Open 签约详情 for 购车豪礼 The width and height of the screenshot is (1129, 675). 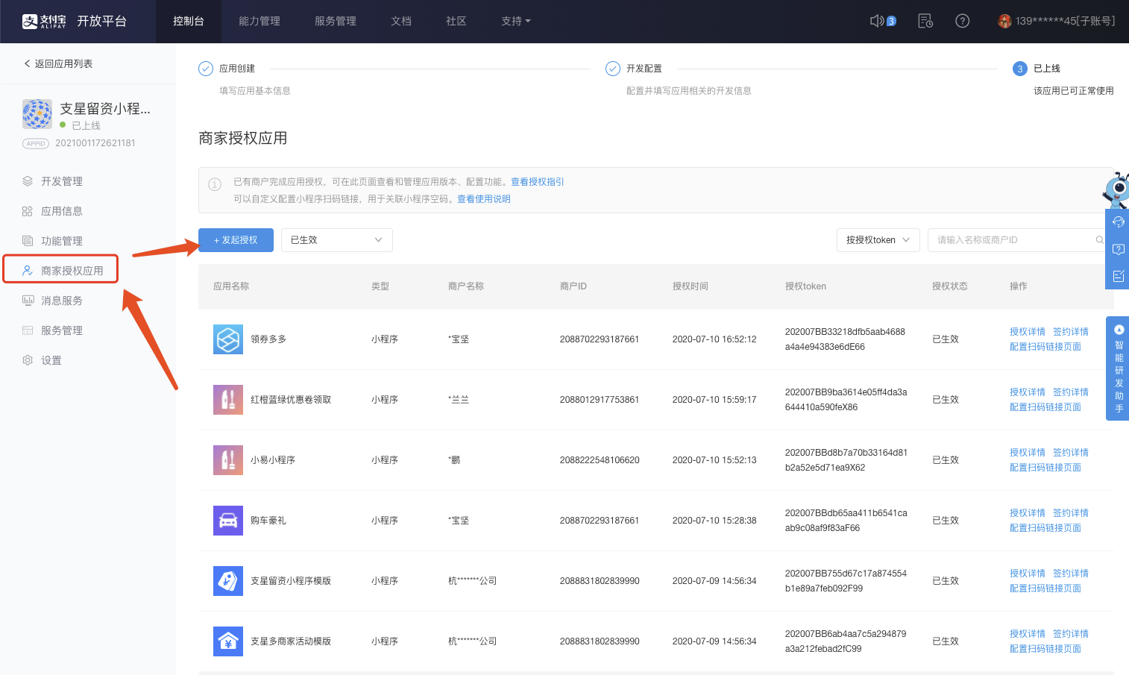click(1071, 513)
